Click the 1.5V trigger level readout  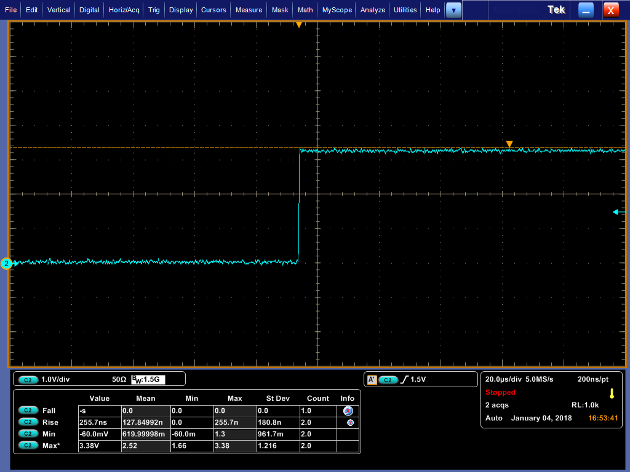click(x=418, y=379)
